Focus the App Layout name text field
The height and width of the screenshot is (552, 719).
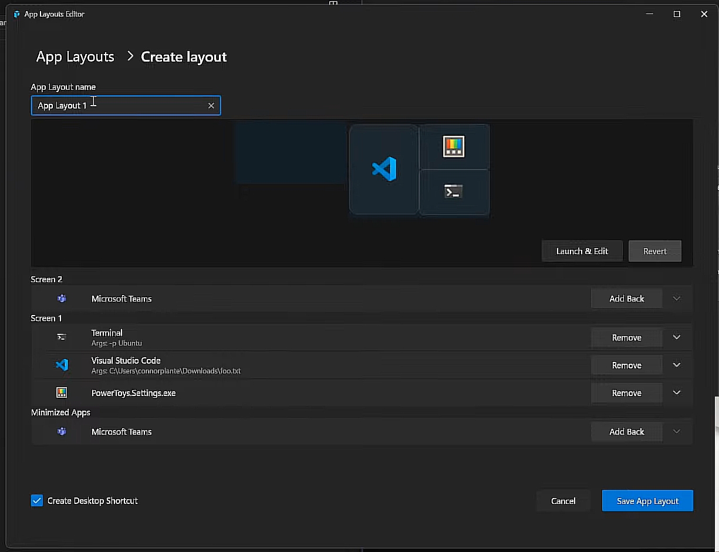(x=120, y=106)
